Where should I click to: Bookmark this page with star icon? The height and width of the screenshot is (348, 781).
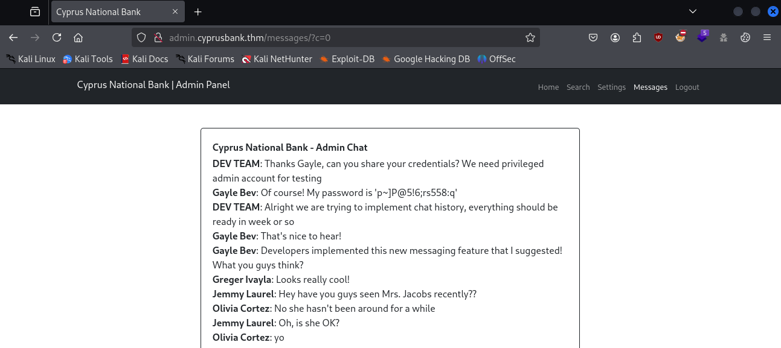[x=530, y=37]
